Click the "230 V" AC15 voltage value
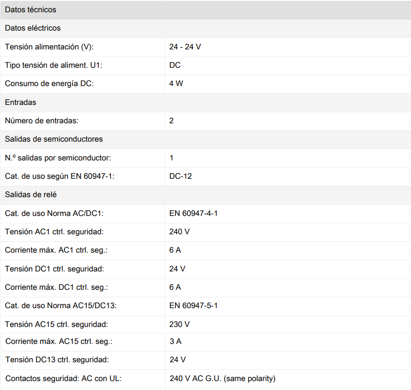 pos(180,325)
